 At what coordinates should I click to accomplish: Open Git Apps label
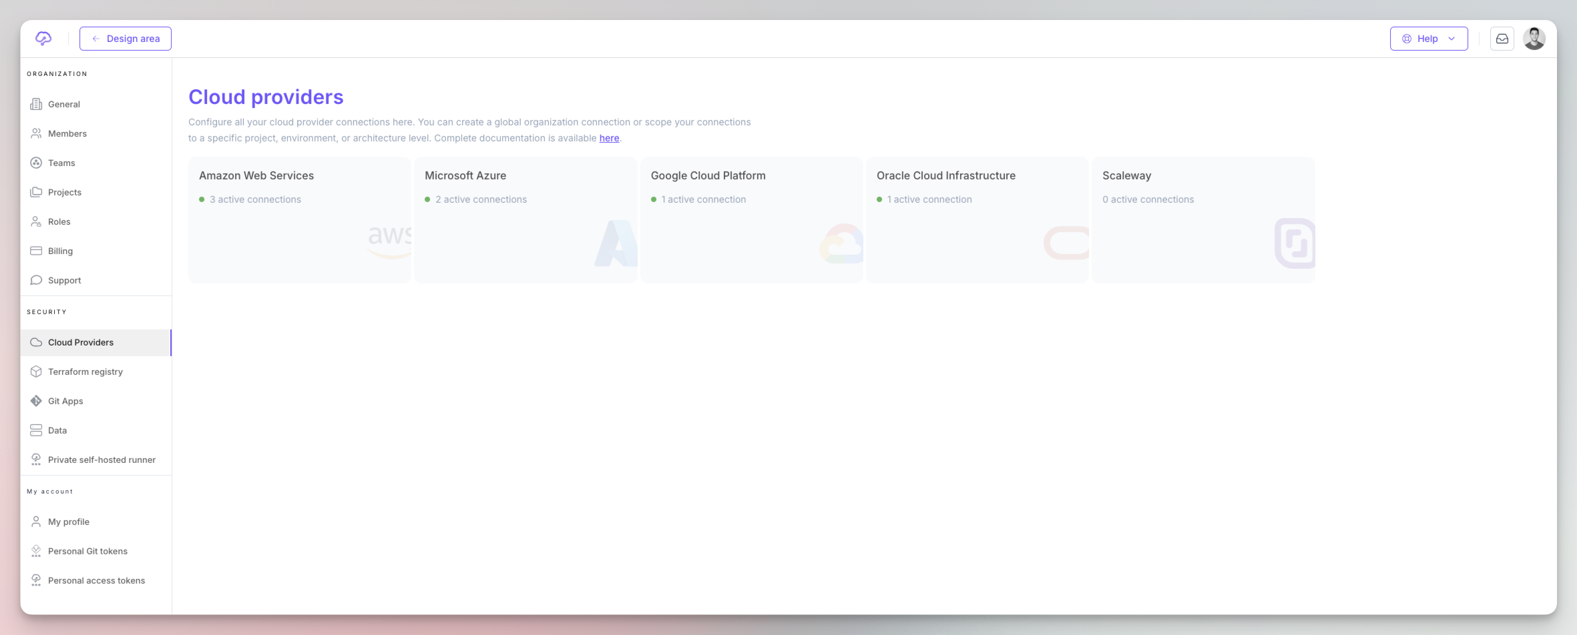pos(65,401)
